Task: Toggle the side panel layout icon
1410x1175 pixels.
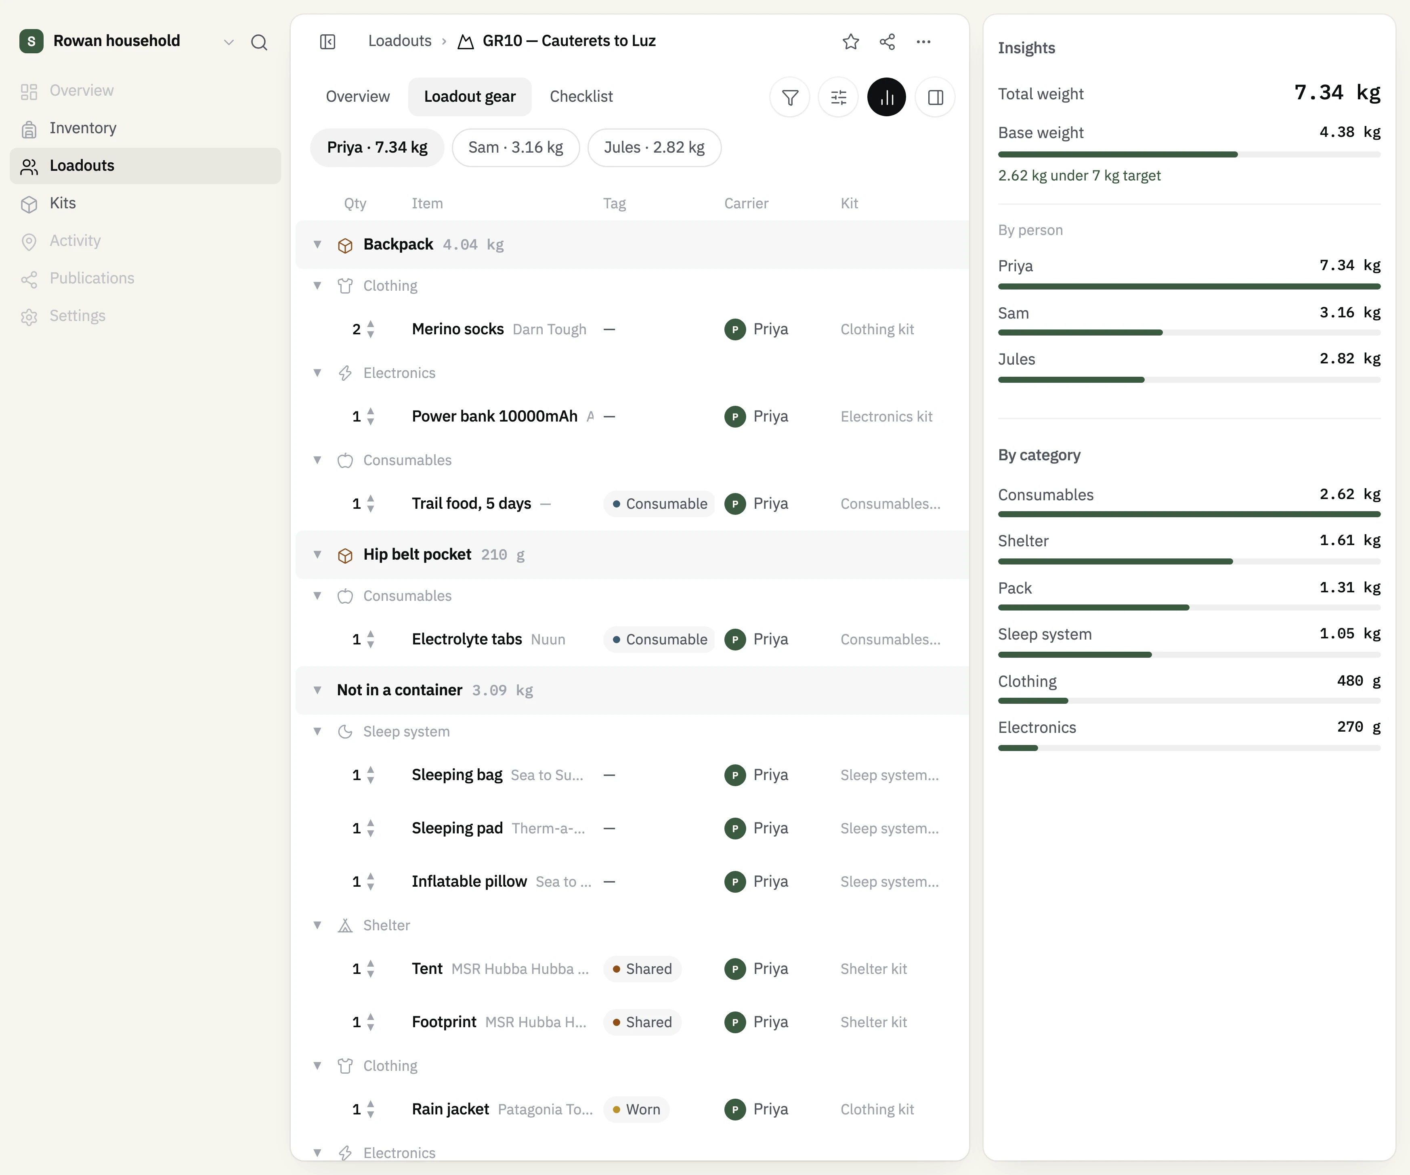Action: (935, 97)
